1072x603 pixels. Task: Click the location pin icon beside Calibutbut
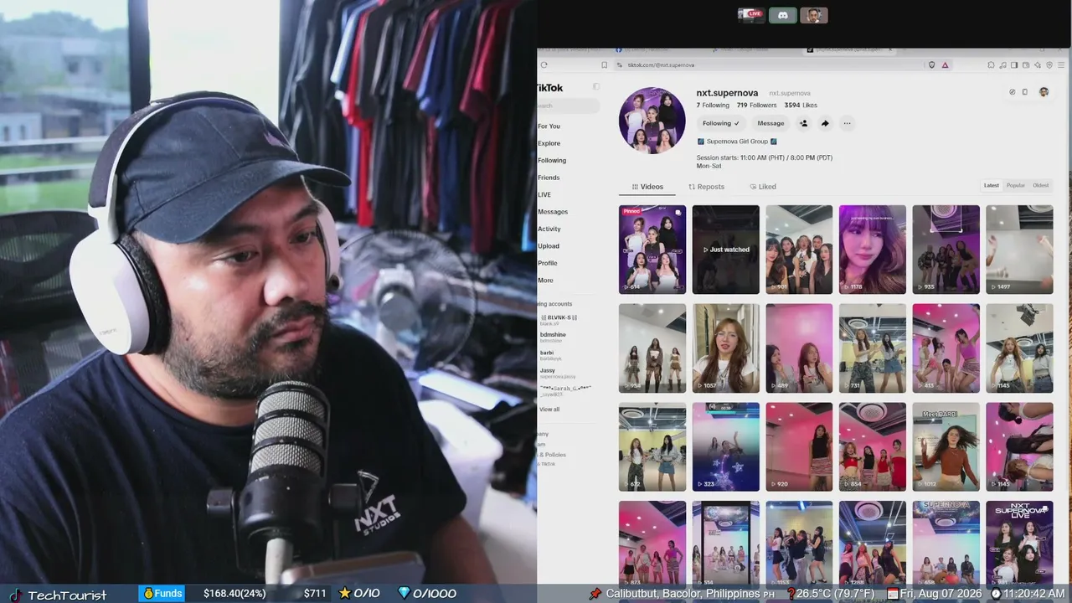coord(595,594)
